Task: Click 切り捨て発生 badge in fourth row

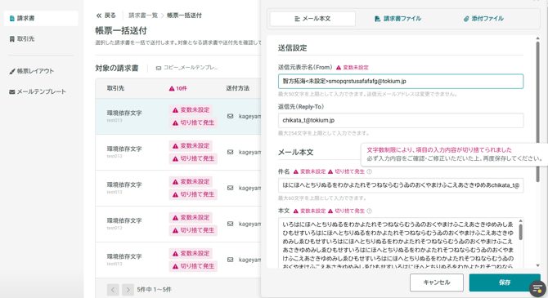Action: click(x=193, y=230)
